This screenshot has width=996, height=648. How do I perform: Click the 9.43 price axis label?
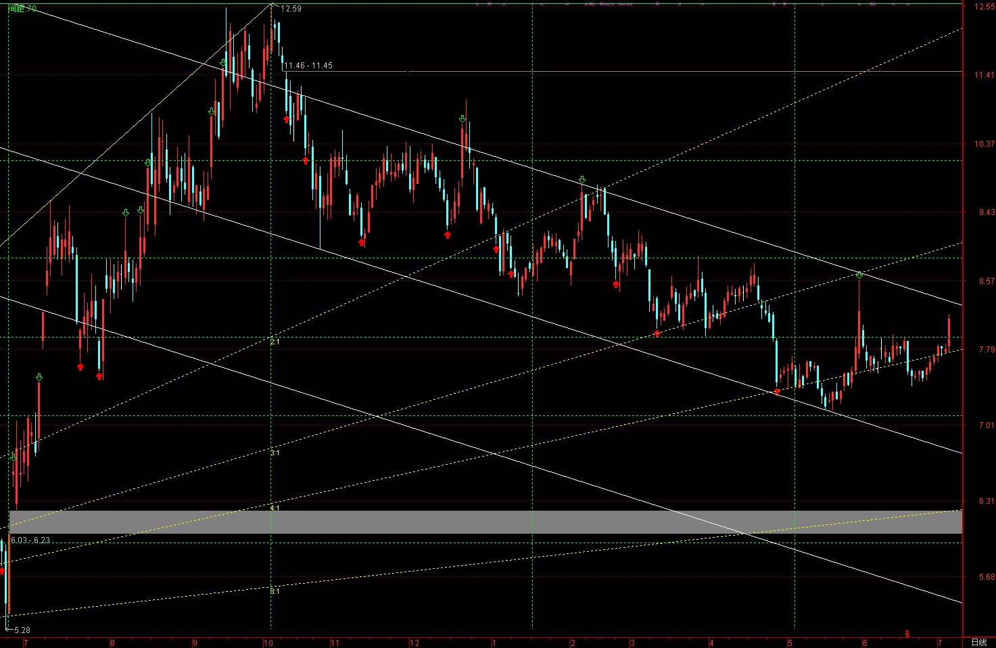click(x=984, y=212)
